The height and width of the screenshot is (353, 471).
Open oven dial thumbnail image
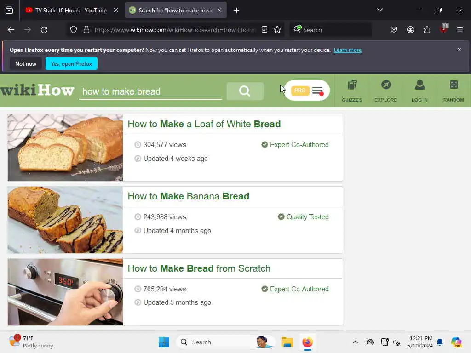coord(65,292)
